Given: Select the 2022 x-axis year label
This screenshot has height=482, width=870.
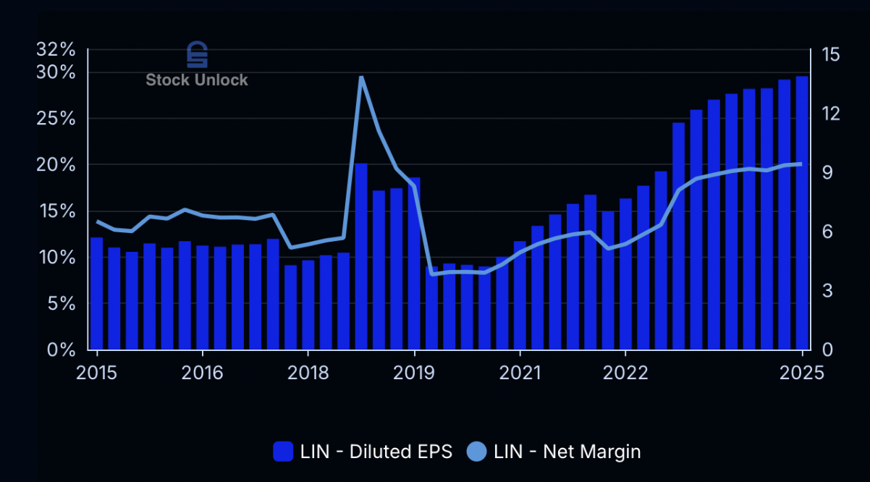Looking at the screenshot, I should click(x=625, y=373).
